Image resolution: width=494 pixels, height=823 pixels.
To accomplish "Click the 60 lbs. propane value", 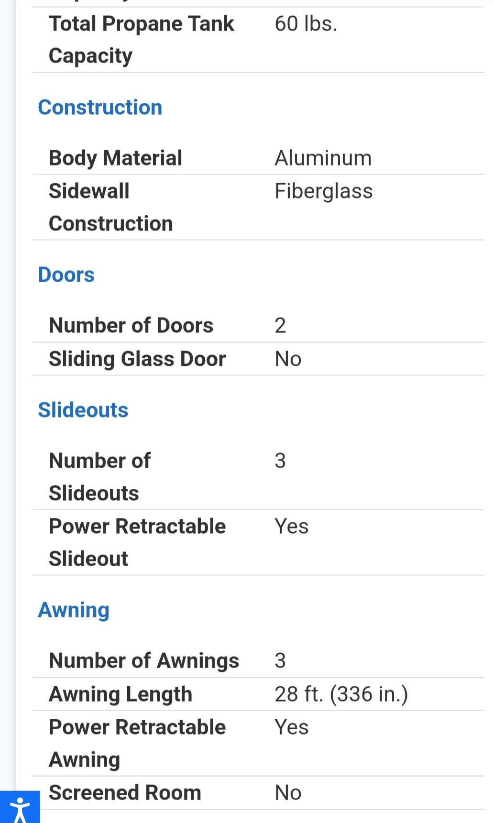I will click(306, 23).
